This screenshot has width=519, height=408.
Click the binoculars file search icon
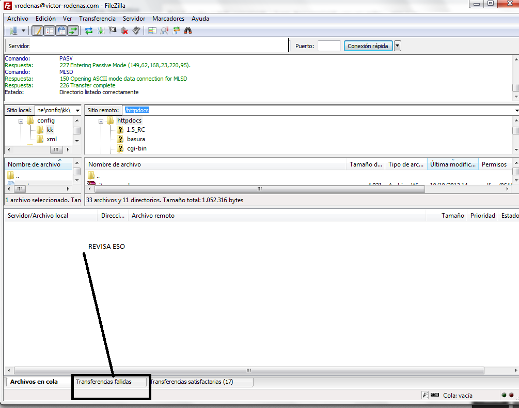(x=188, y=31)
